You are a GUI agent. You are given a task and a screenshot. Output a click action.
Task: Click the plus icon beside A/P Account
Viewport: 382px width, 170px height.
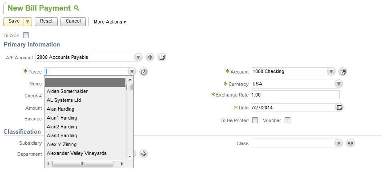150,57
